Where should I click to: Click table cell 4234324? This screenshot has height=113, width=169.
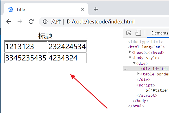(x=67, y=58)
